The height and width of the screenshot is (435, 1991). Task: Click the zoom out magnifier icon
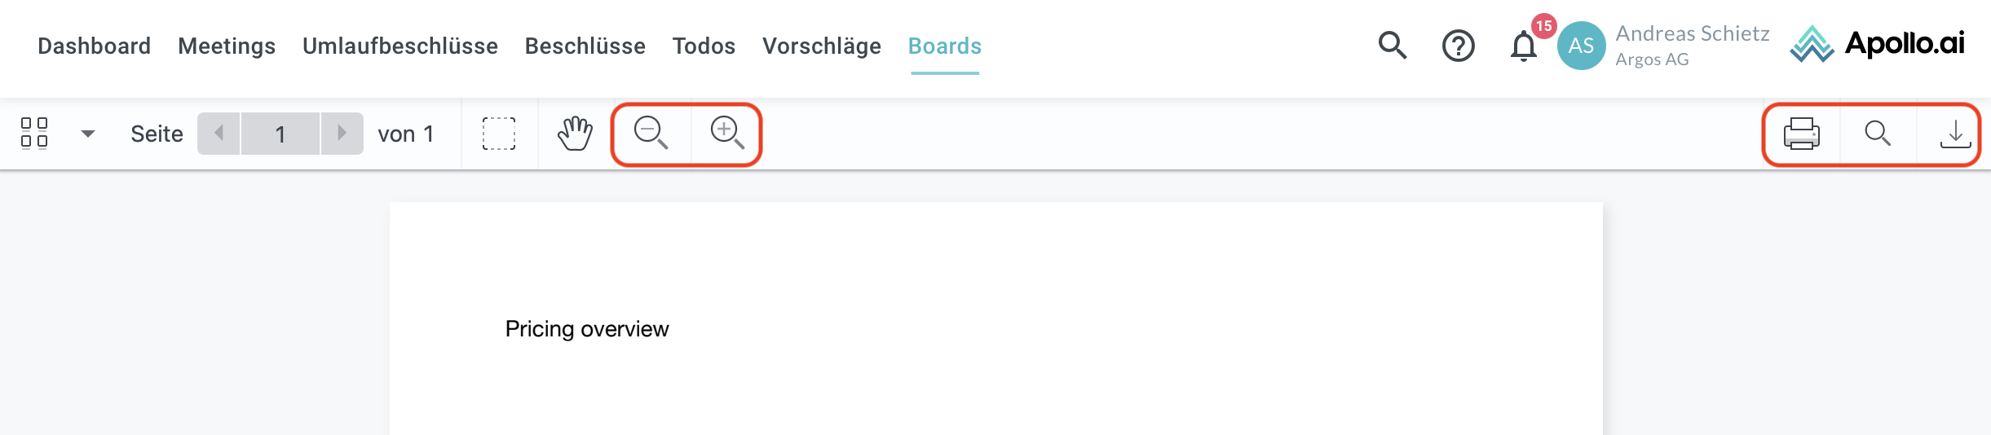[x=651, y=133]
